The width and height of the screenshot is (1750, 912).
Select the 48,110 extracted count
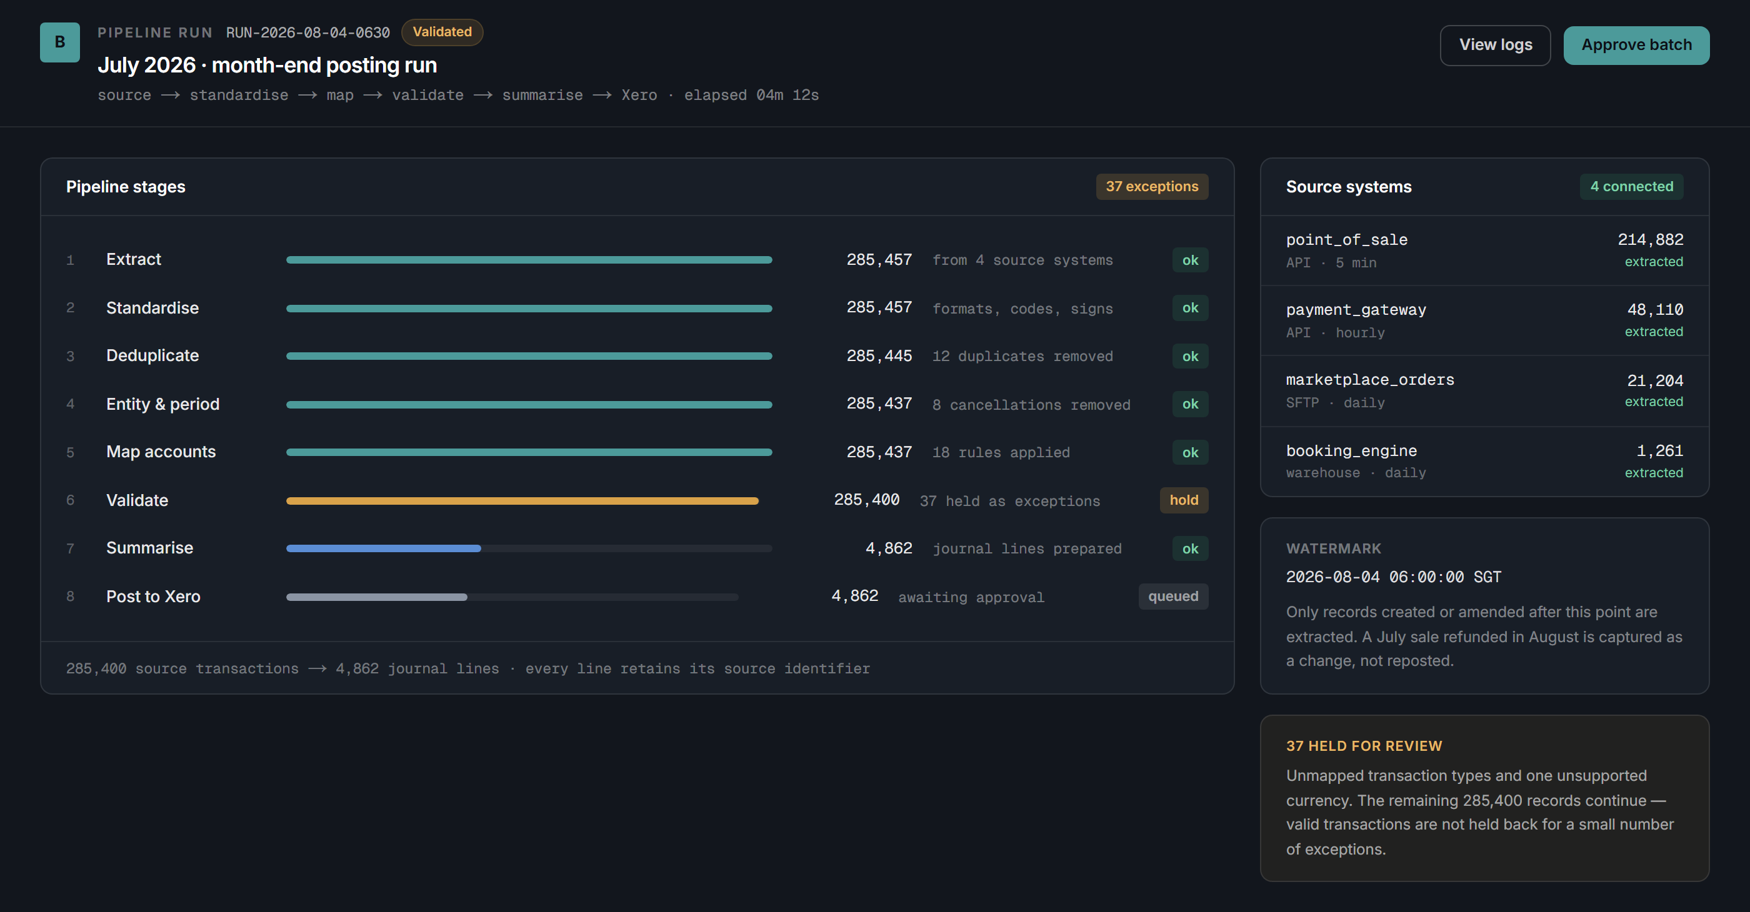click(x=1655, y=310)
